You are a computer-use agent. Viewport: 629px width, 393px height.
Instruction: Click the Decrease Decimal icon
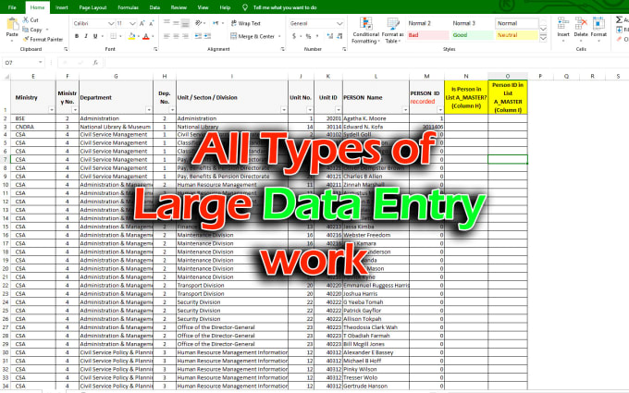[x=339, y=36]
